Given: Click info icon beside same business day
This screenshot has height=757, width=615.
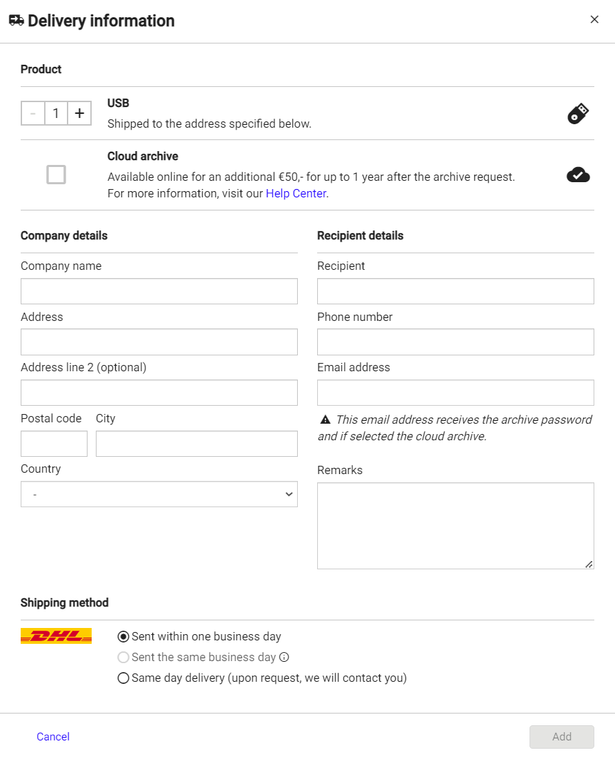Looking at the screenshot, I should (x=283, y=658).
